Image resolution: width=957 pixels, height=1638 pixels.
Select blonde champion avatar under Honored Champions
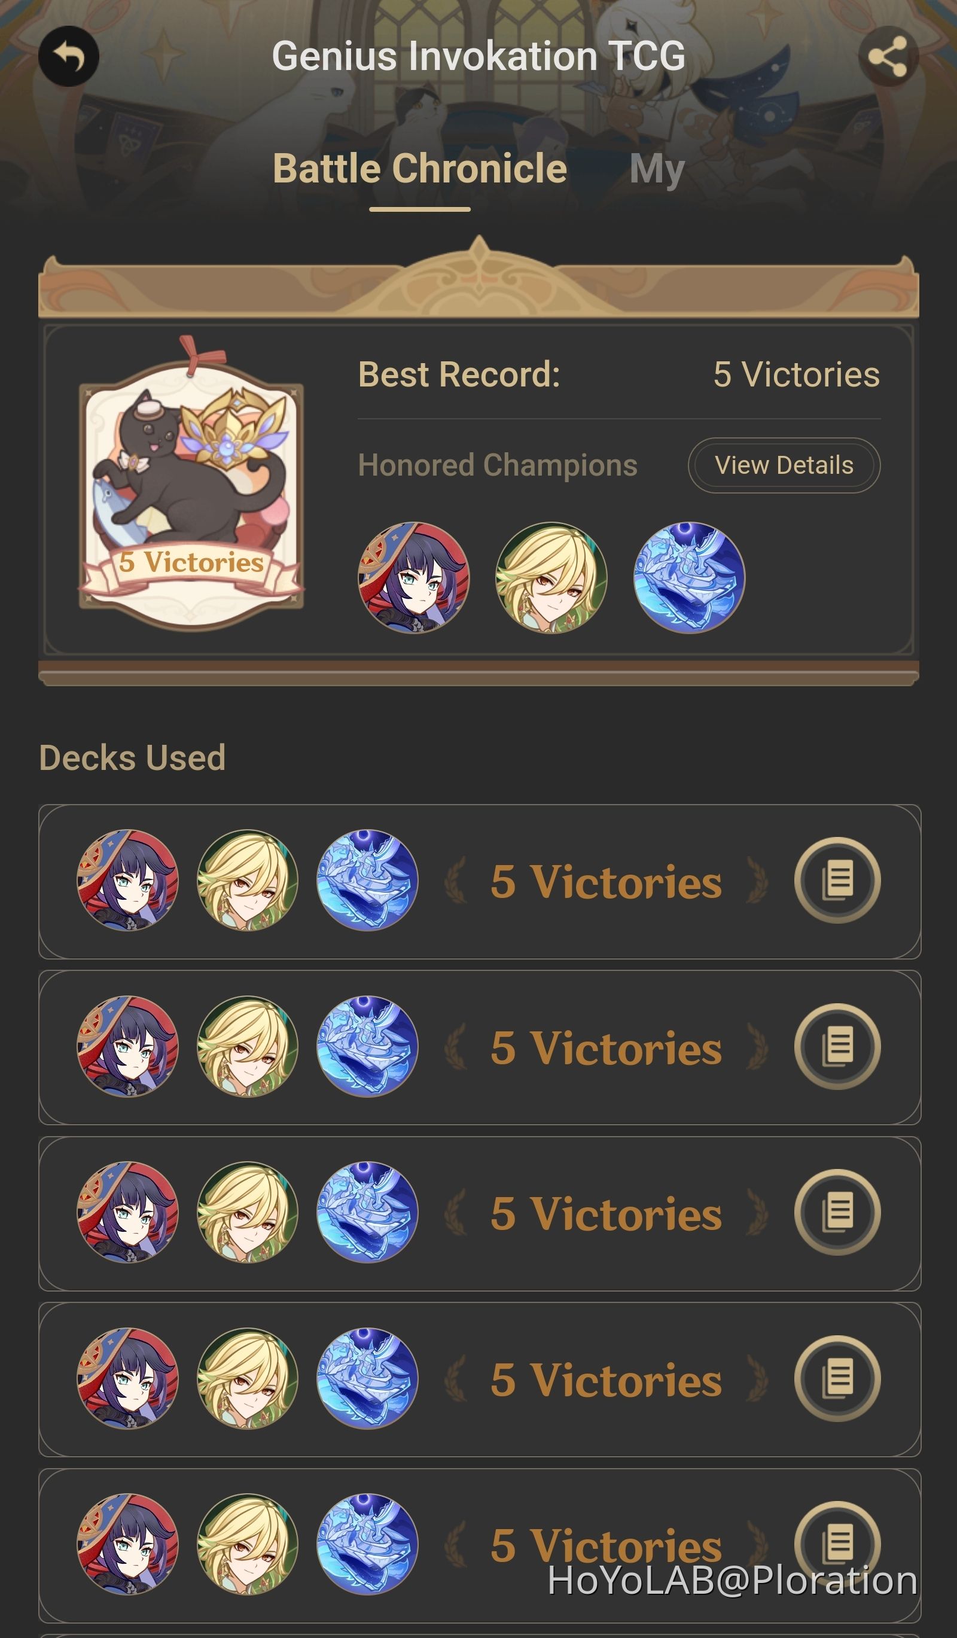click(x=551, y=578)
